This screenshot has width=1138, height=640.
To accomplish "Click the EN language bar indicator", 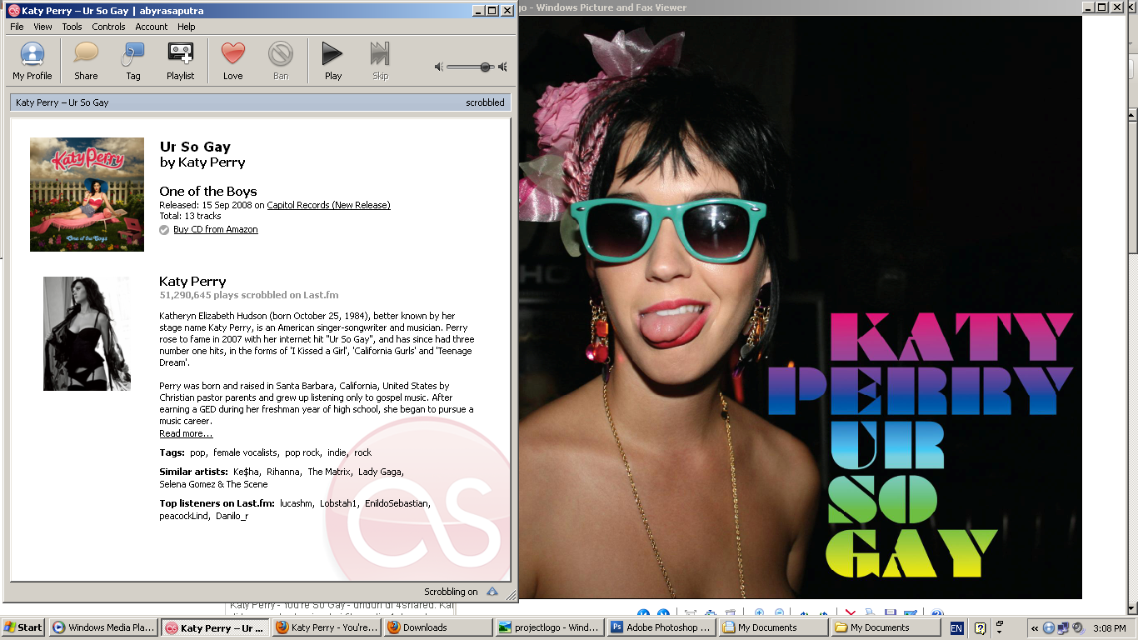I will pos(956,628).
